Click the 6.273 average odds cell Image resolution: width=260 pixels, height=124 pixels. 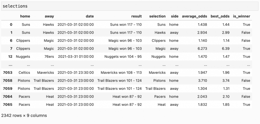pos(202,49)
